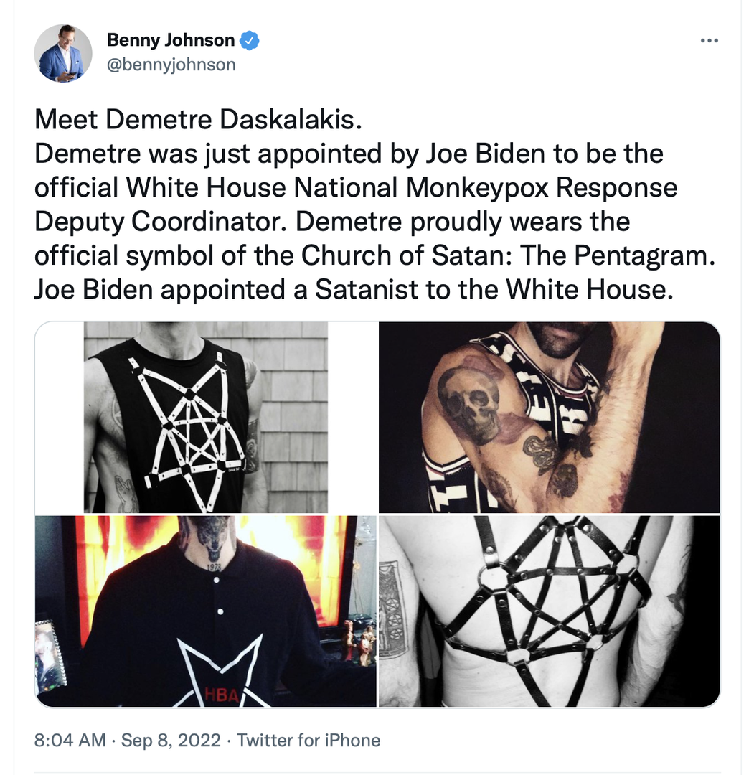Click the "Deputy Coordinator" words in tweet
754x775 pixels.
click(x=161, y=221)
